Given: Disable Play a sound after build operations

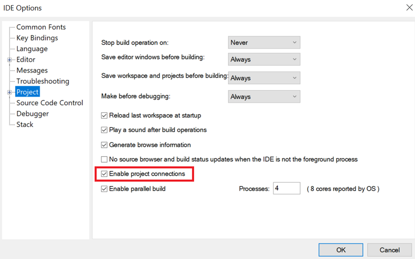Looking at the screenshot, I should coord(104,130).
